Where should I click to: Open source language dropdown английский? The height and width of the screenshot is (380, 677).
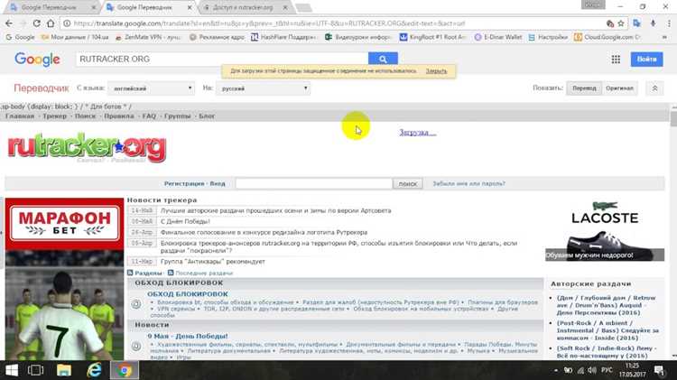[x=152, y=88]
